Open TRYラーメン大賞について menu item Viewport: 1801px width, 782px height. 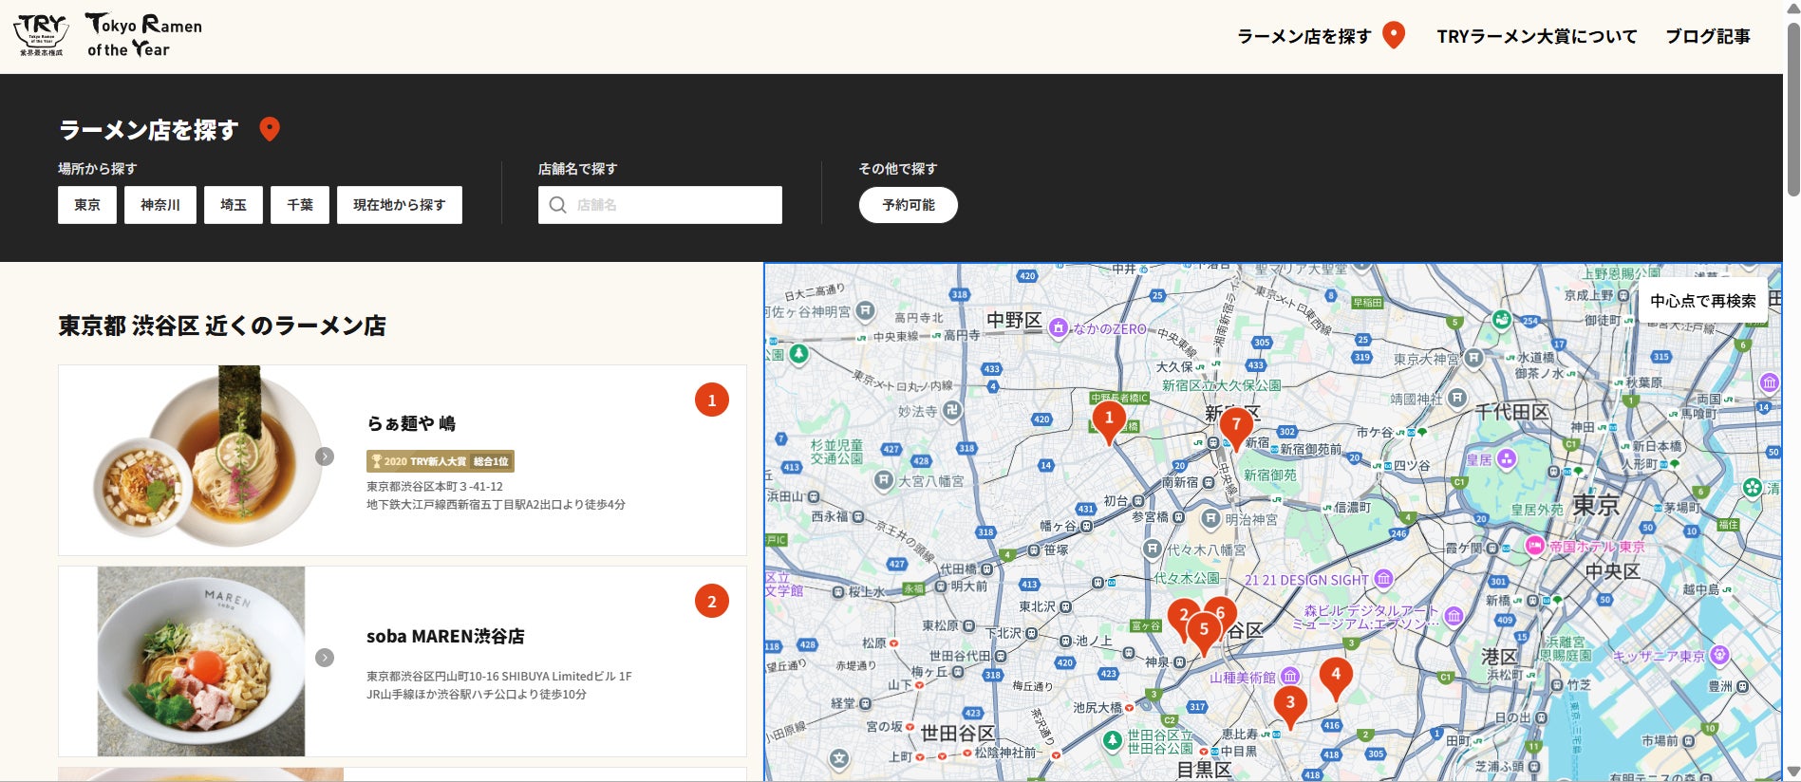(1536, 36)
